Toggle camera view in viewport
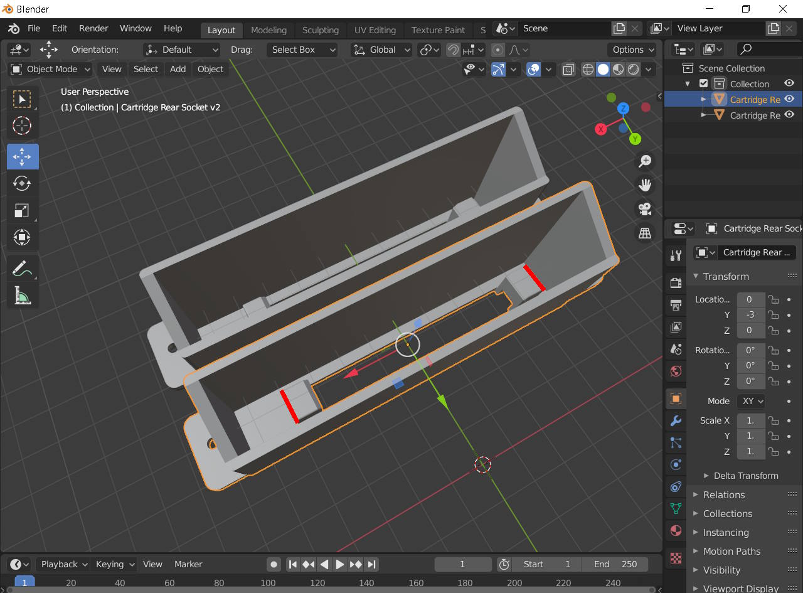This screenshot has width=803, height=593. coord(644,209)
